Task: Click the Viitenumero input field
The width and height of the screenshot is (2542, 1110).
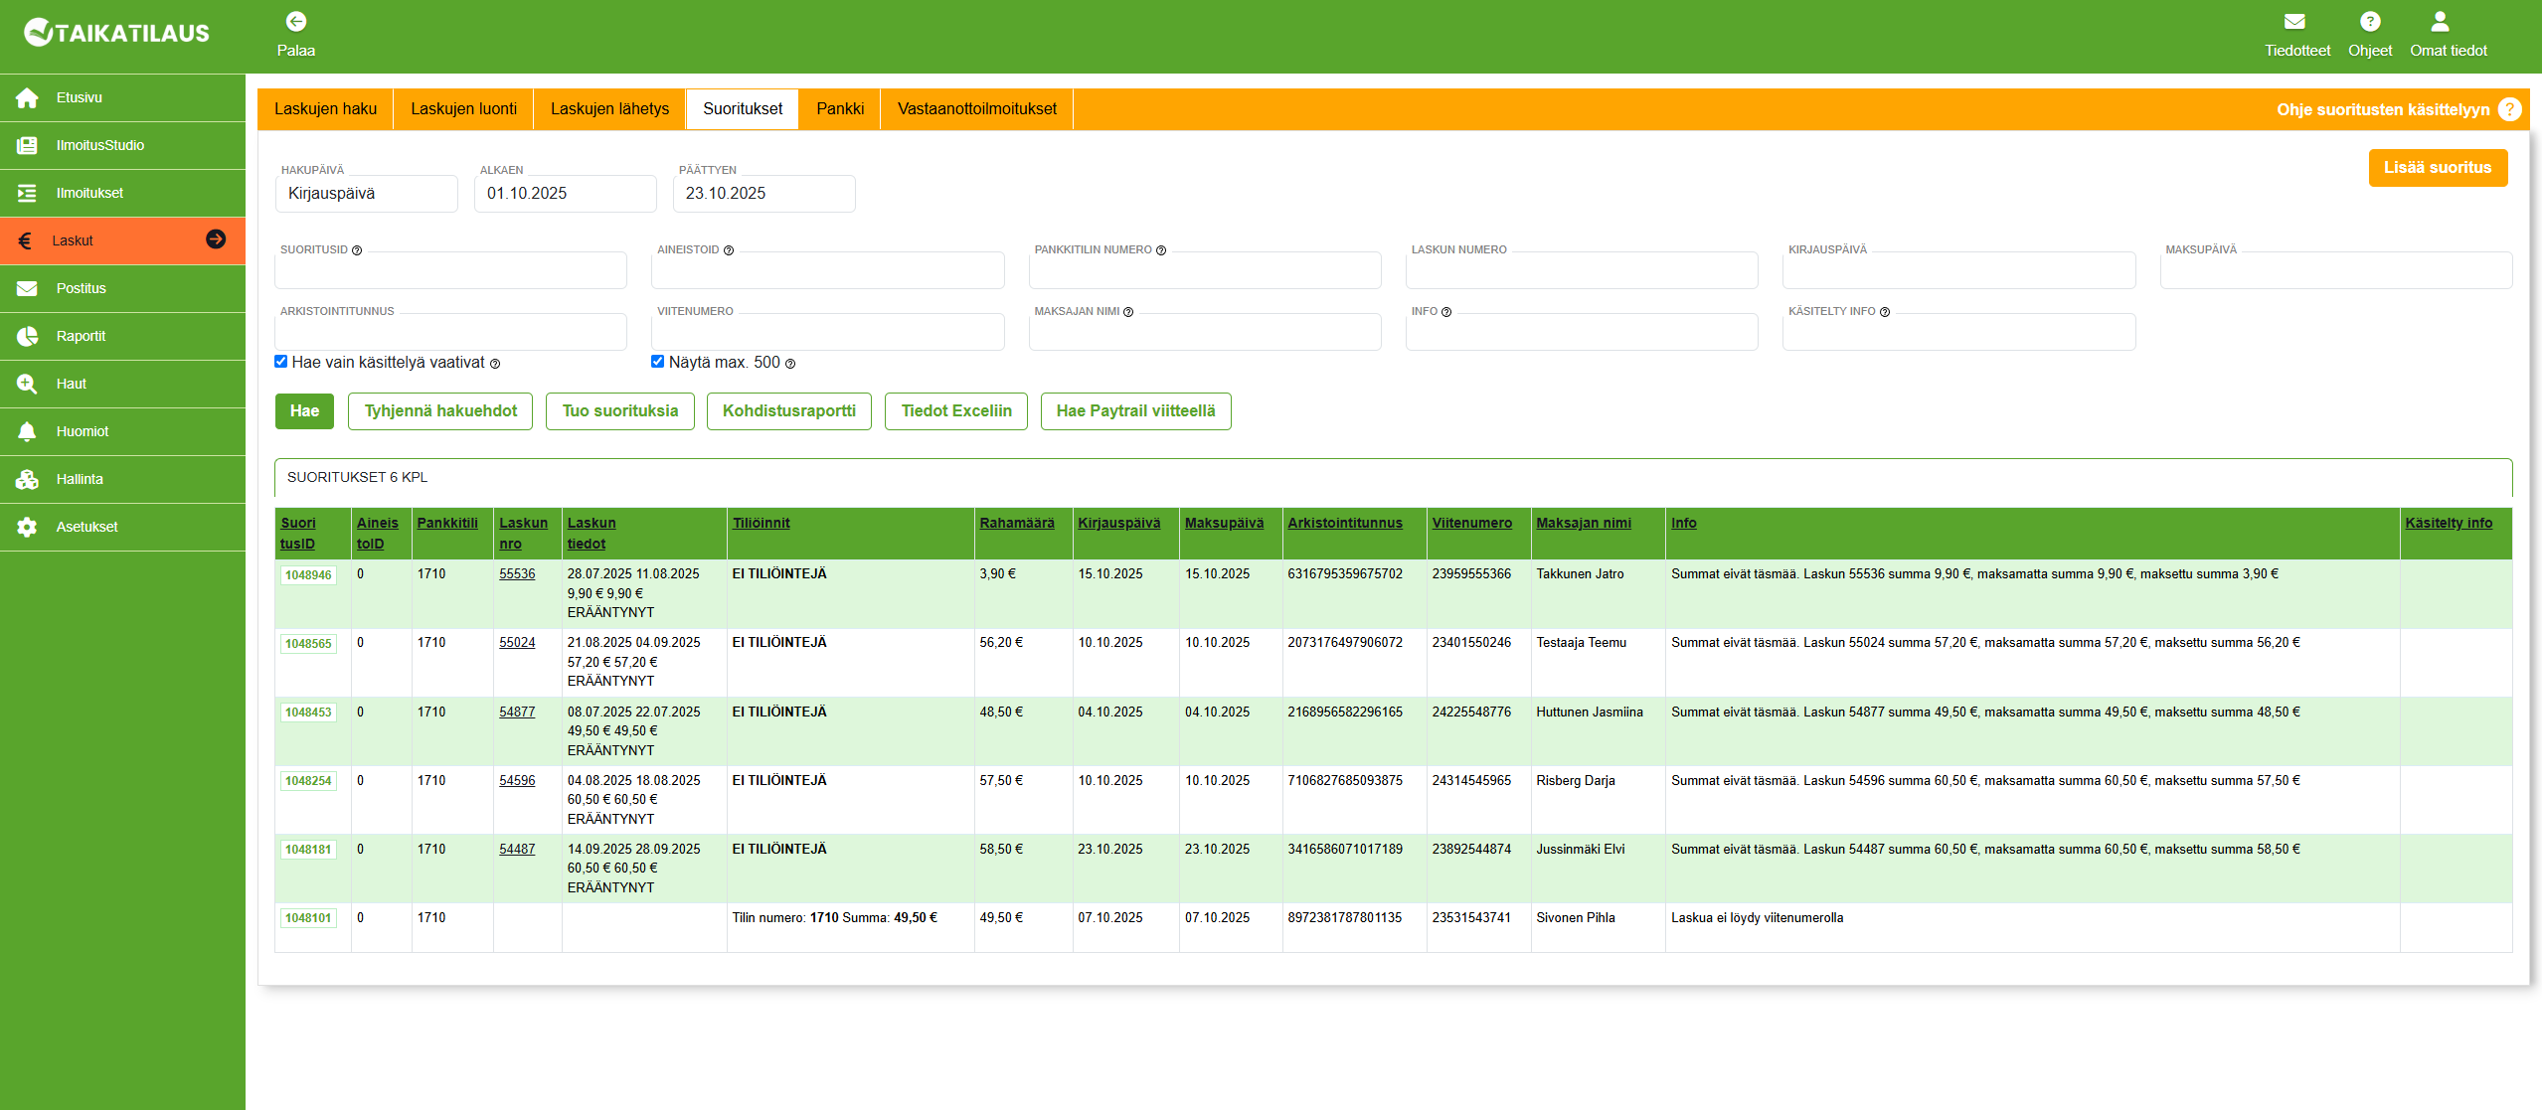Action: point(827,333)
